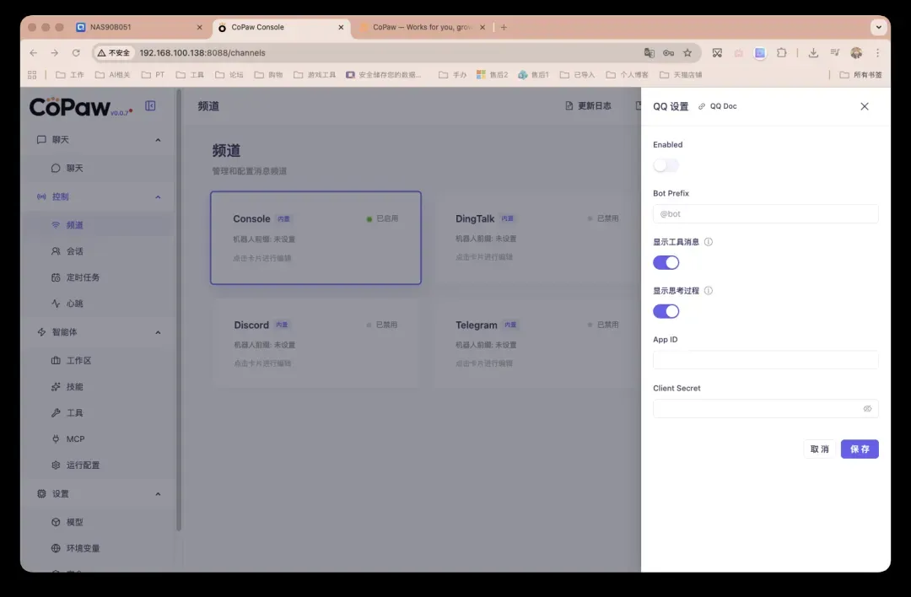Screen dimensions: 911x597
Task: Click the 保存 button
Action: tap(860, 449)
